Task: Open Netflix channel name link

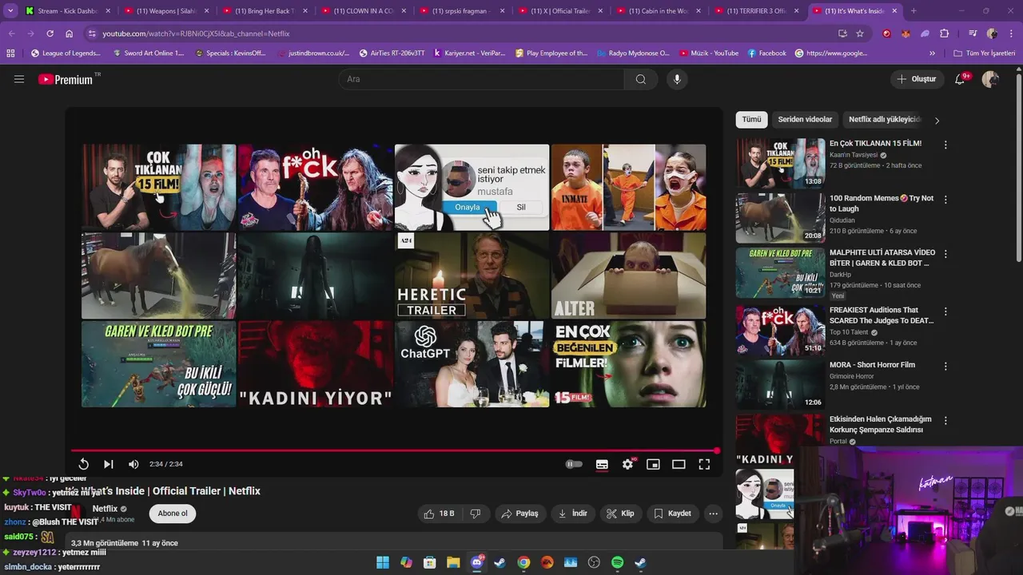Action: (105, 509)
